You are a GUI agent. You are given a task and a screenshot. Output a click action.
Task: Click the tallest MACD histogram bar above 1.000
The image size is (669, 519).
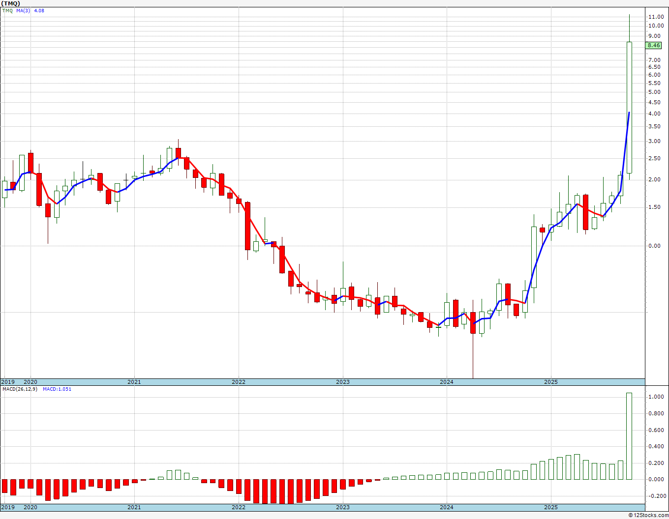[629, 436]
